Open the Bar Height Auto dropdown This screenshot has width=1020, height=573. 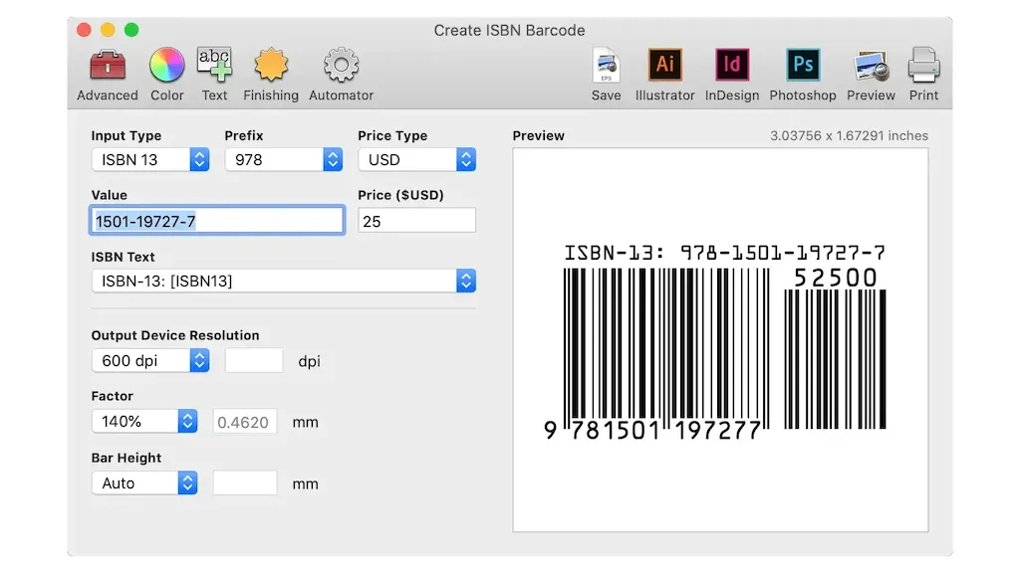coord(144,482)
